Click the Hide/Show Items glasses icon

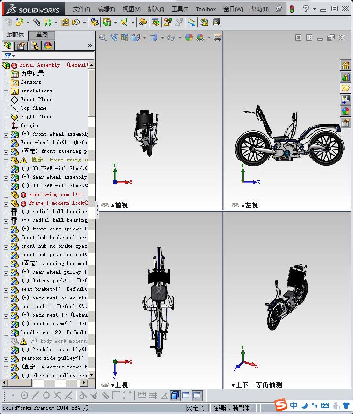point(171,38)
